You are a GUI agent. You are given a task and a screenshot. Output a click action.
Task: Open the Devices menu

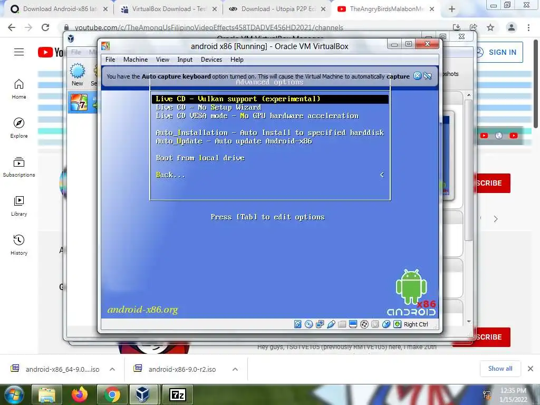(211, 60)
